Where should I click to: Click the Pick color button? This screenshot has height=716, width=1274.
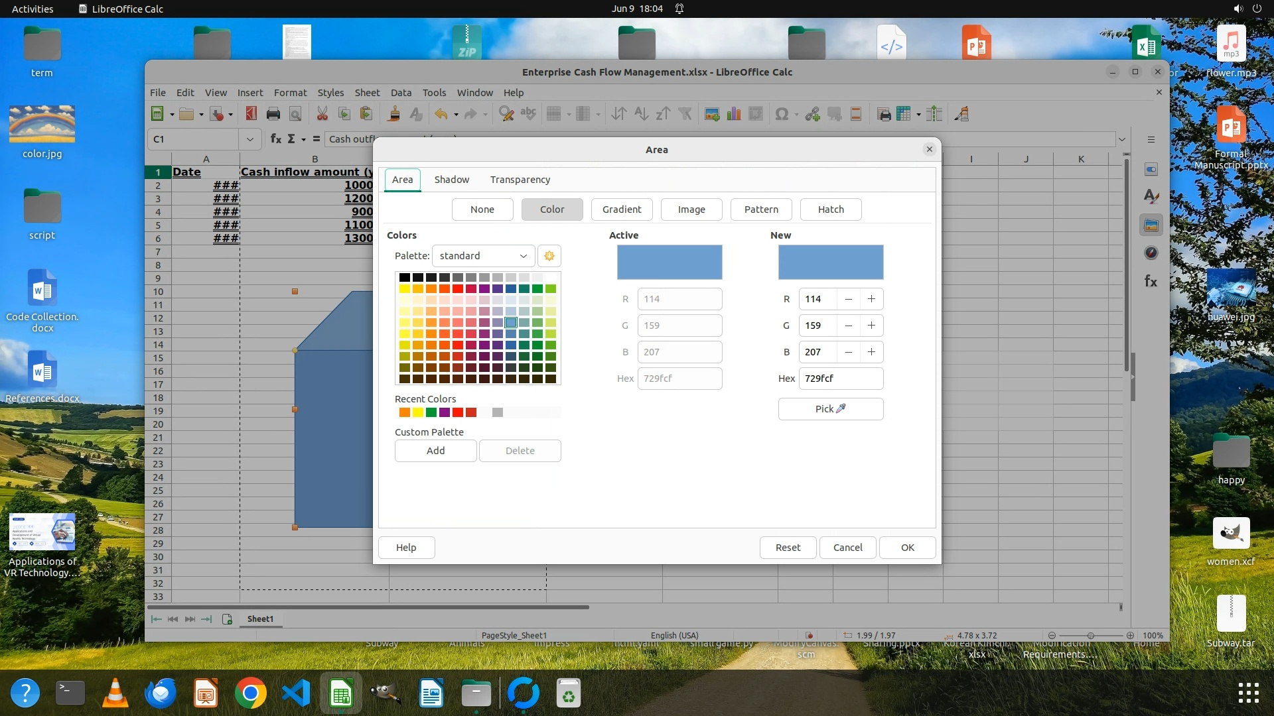pos(830,409)
